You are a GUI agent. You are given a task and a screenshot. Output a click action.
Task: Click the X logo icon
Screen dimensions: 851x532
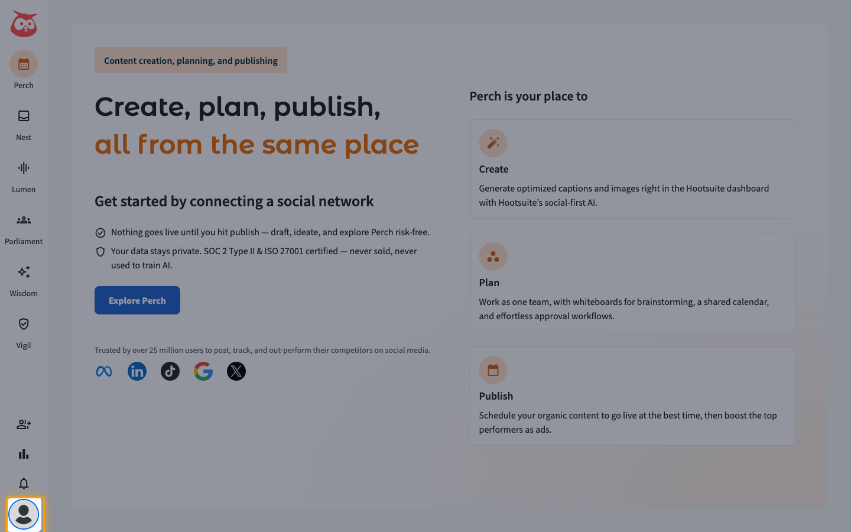click(x=236, y=371)
